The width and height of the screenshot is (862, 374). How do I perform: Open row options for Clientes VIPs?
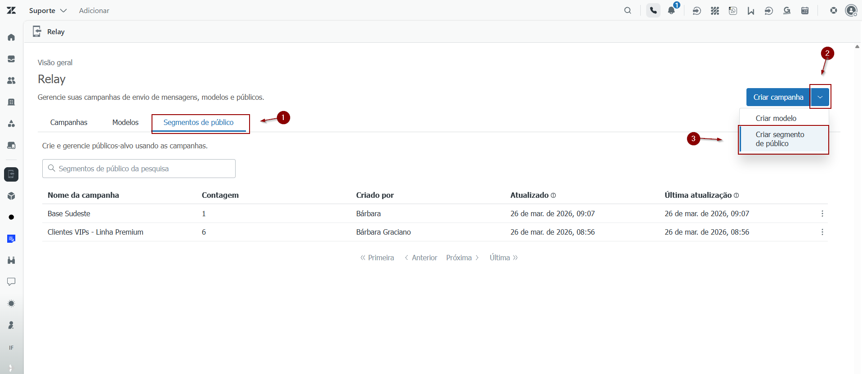click(x=822, y=232)
